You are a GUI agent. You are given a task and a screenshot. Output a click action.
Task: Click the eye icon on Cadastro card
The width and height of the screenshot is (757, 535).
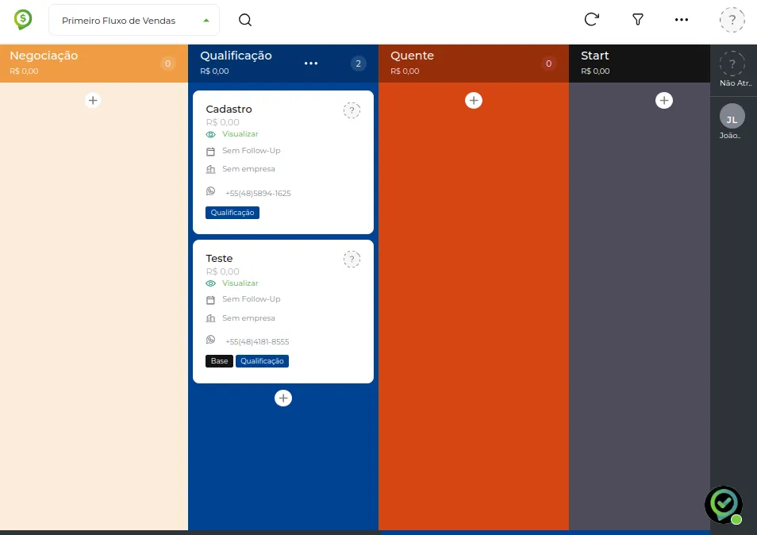(x=210, y=134)
